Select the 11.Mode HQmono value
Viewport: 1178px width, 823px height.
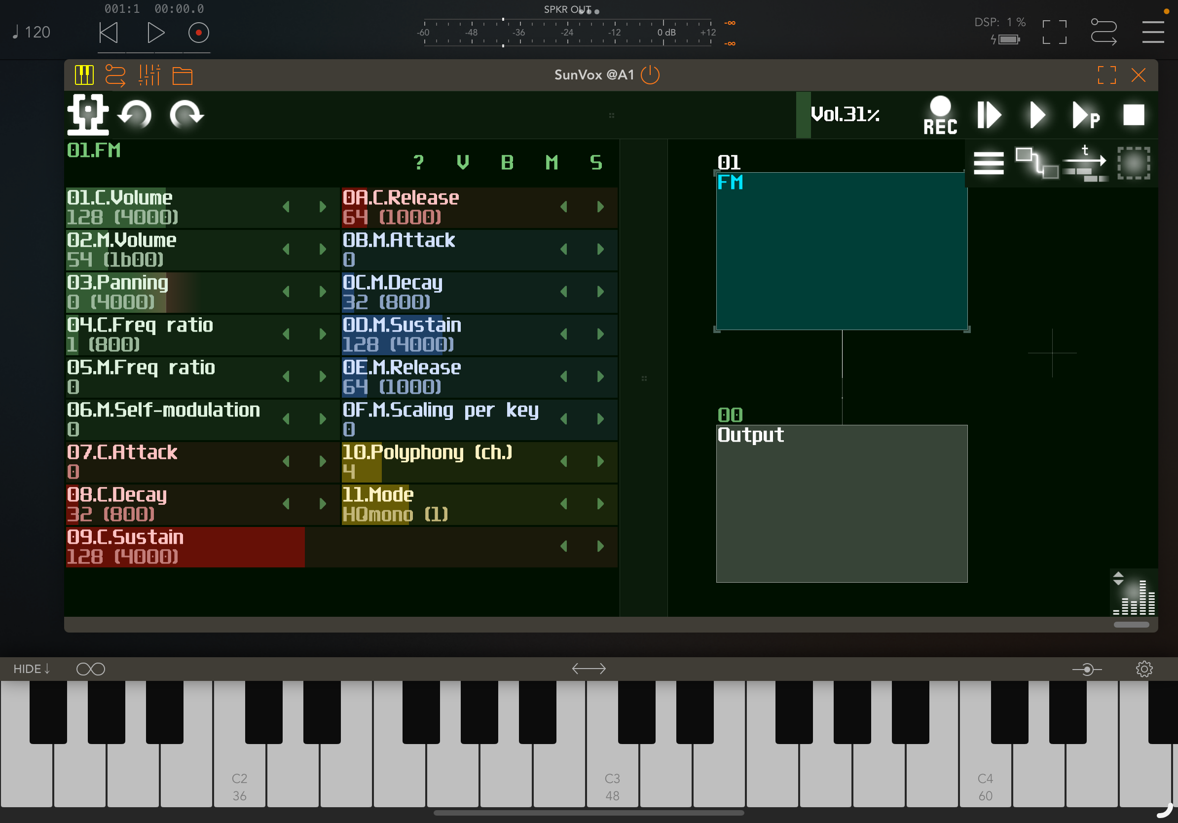click(x=395, y=514)
